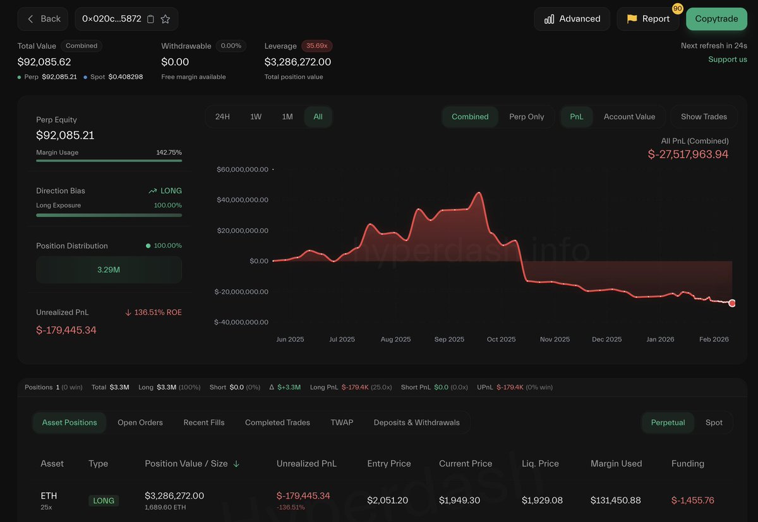Image resolution: width=758 pixels, height=522 pixels.
Task: Click the copy address clipboard icon
Action: click(x=150, y=19)
